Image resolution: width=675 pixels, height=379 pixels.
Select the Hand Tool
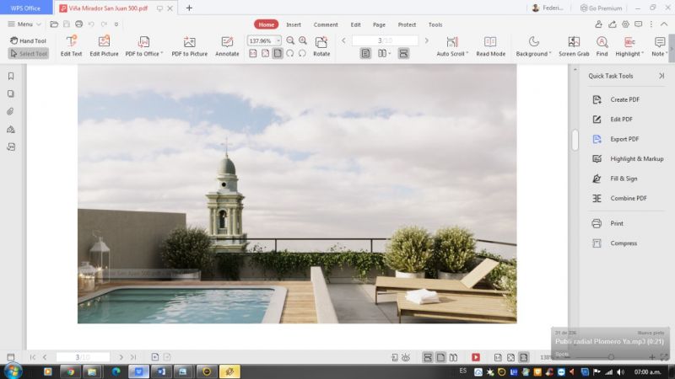[x=28, y=40]
